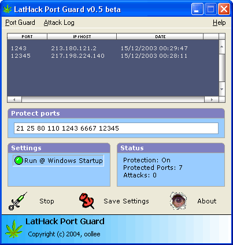Click date 15/12/2003 00:28:11 entry
The width and height of the screenshot is (233, 245).
coord(154,56)
